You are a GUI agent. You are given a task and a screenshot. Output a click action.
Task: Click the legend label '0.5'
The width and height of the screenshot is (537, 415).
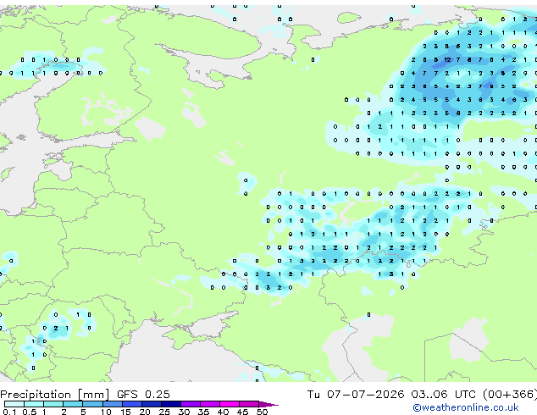click(x=30, y=412)
